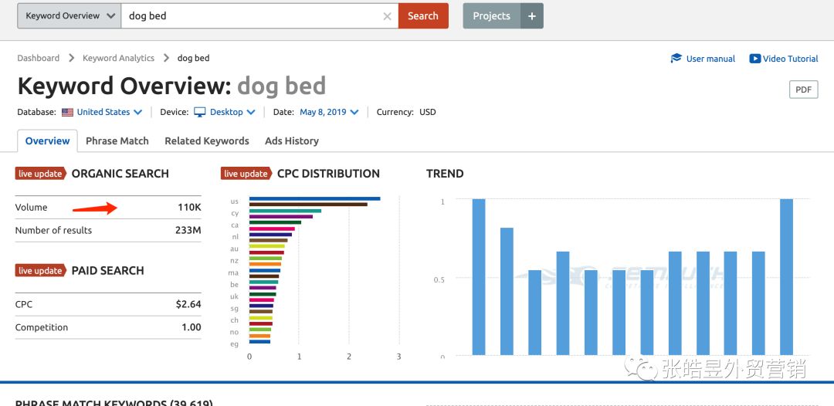Viewport: 834px width, 406px height.
Task: Switch to the Phrase Match tab
Action: [x=117, y=141]
